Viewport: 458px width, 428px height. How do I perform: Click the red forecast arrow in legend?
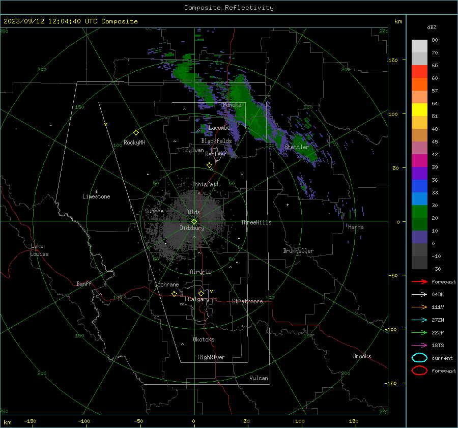(419, 281)
